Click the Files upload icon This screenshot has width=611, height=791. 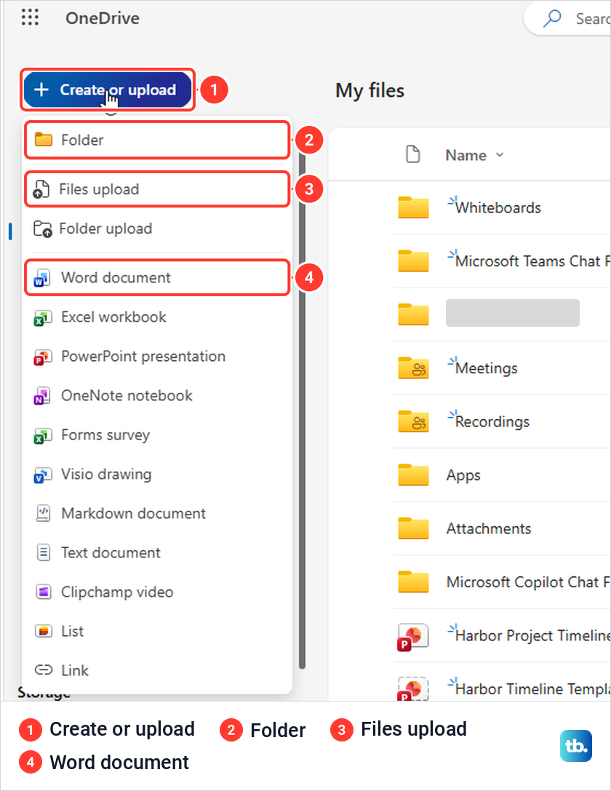coord(41,190)
